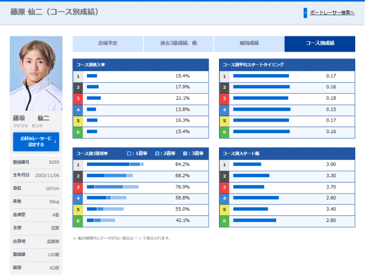Switch to 過去3節成績、他 tab
This screenshot has width=365, height=275.
(x=178, y=44)
